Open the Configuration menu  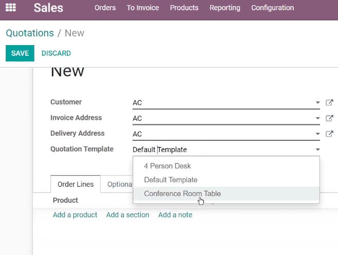(272, 8)
